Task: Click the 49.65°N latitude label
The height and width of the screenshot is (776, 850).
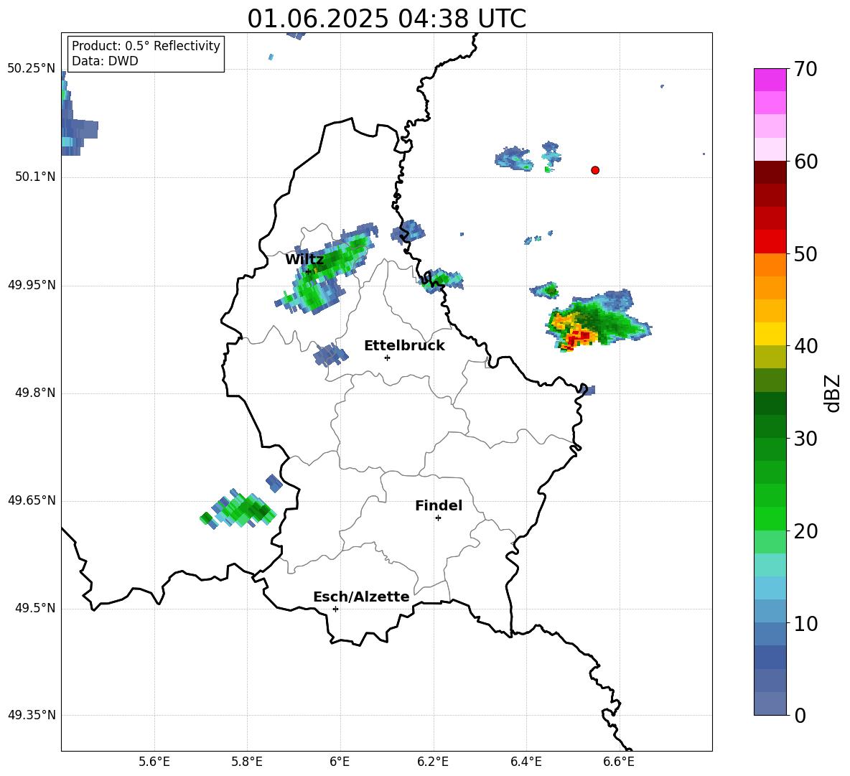Action: [x=32, y=500]
